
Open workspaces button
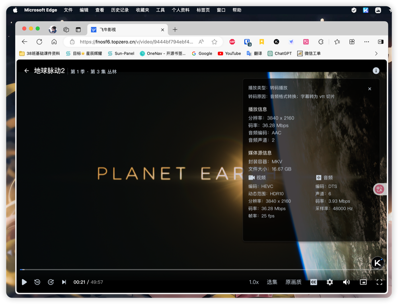[x=66, y=30]
